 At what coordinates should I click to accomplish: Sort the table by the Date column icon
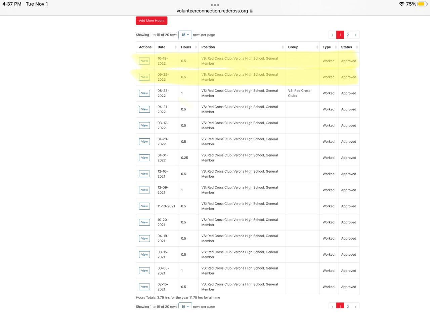[x=175, y=47]
